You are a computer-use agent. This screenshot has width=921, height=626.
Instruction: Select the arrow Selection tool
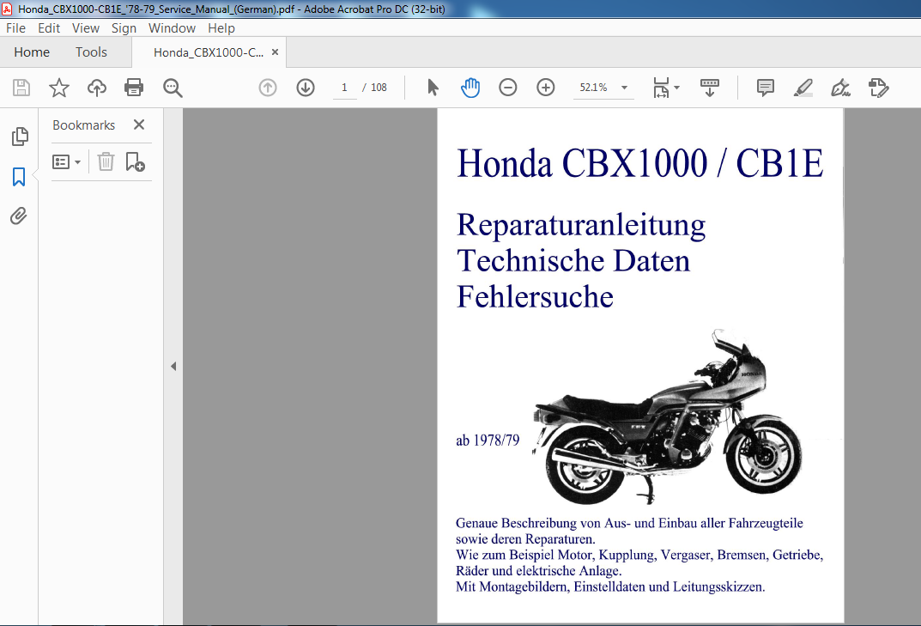tap(433, 88)
